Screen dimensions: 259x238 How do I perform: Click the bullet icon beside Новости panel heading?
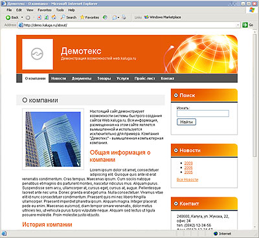tap(176, 150)
